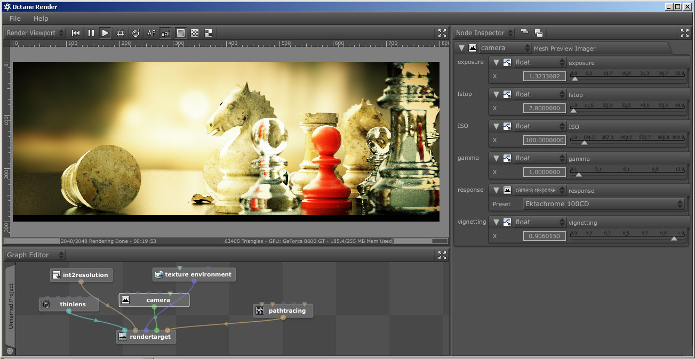Select the int2resolution node in graph
Viewport: 695px width, 359px height.
point(81,275)
